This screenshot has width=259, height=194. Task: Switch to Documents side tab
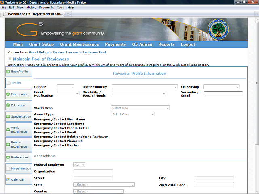pyautogui.click(x=19, y=94)
